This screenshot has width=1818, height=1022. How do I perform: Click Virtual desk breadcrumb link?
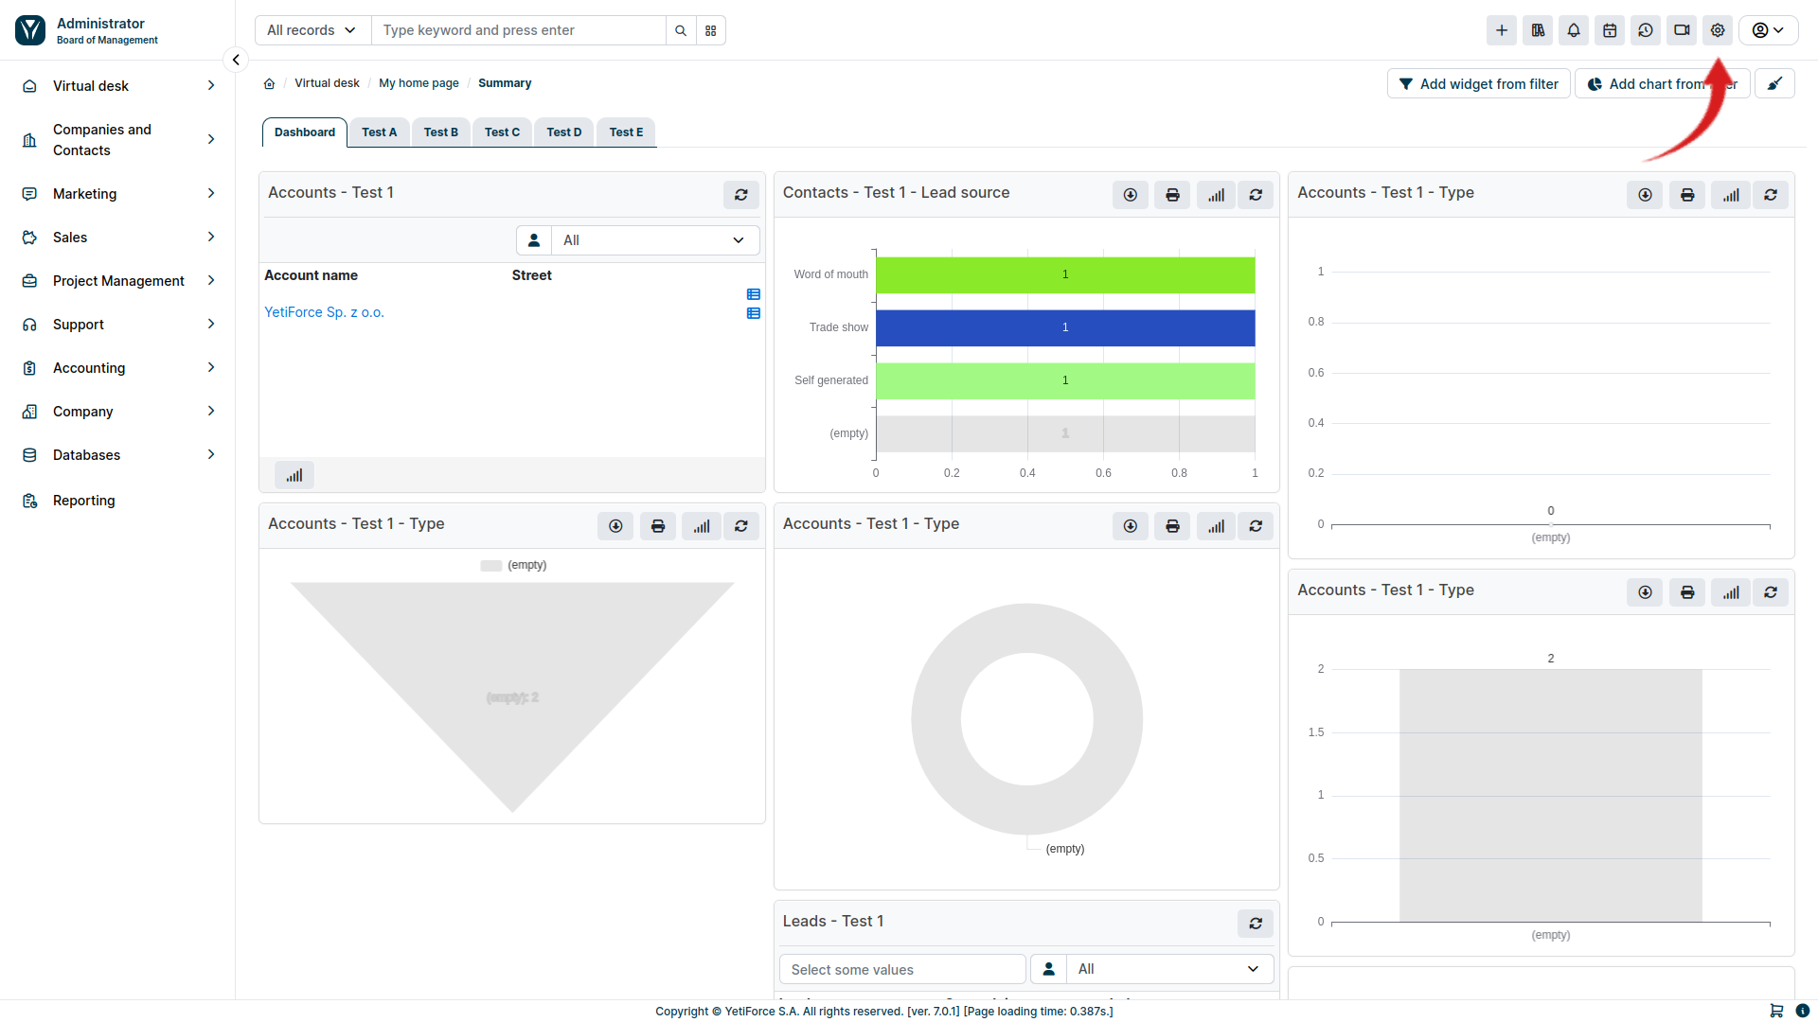point(327,83)
